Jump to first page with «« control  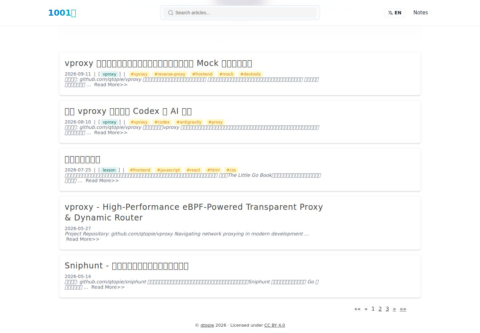pos(357,309)
